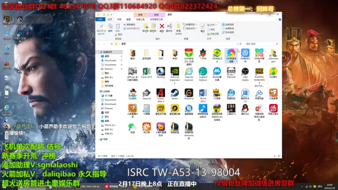Open the PLAYERUNKNOWN'S BATTLEGROUNDS shortcut
This screenshot has width=338, height=190.
click(x=259, y=77)
